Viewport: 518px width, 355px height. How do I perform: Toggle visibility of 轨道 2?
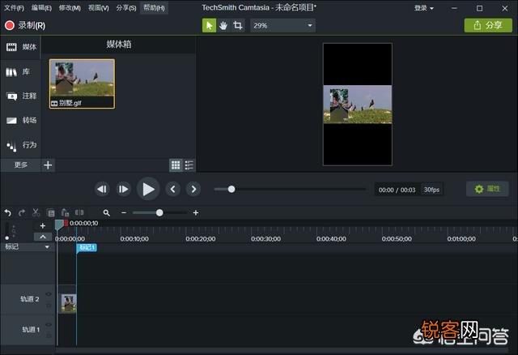49,294
